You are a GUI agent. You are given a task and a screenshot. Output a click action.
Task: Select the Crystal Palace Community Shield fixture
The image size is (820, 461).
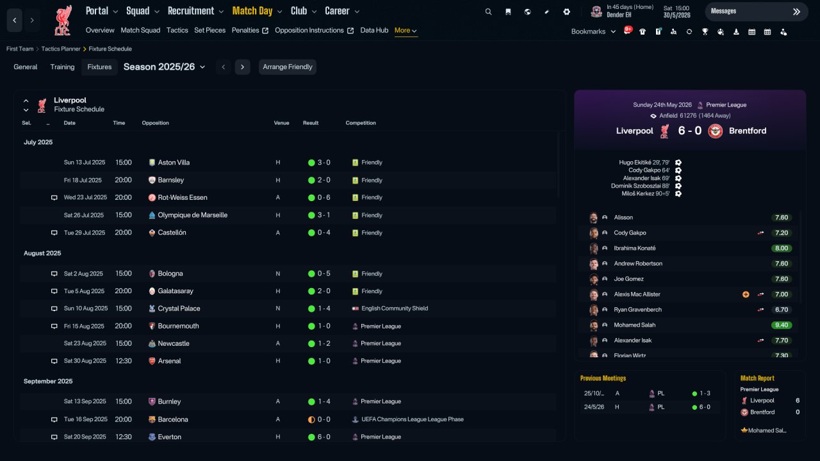coord(288,309)
